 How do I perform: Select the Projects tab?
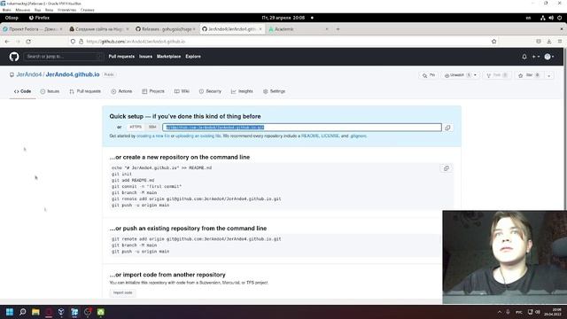[x=153, y=91]
